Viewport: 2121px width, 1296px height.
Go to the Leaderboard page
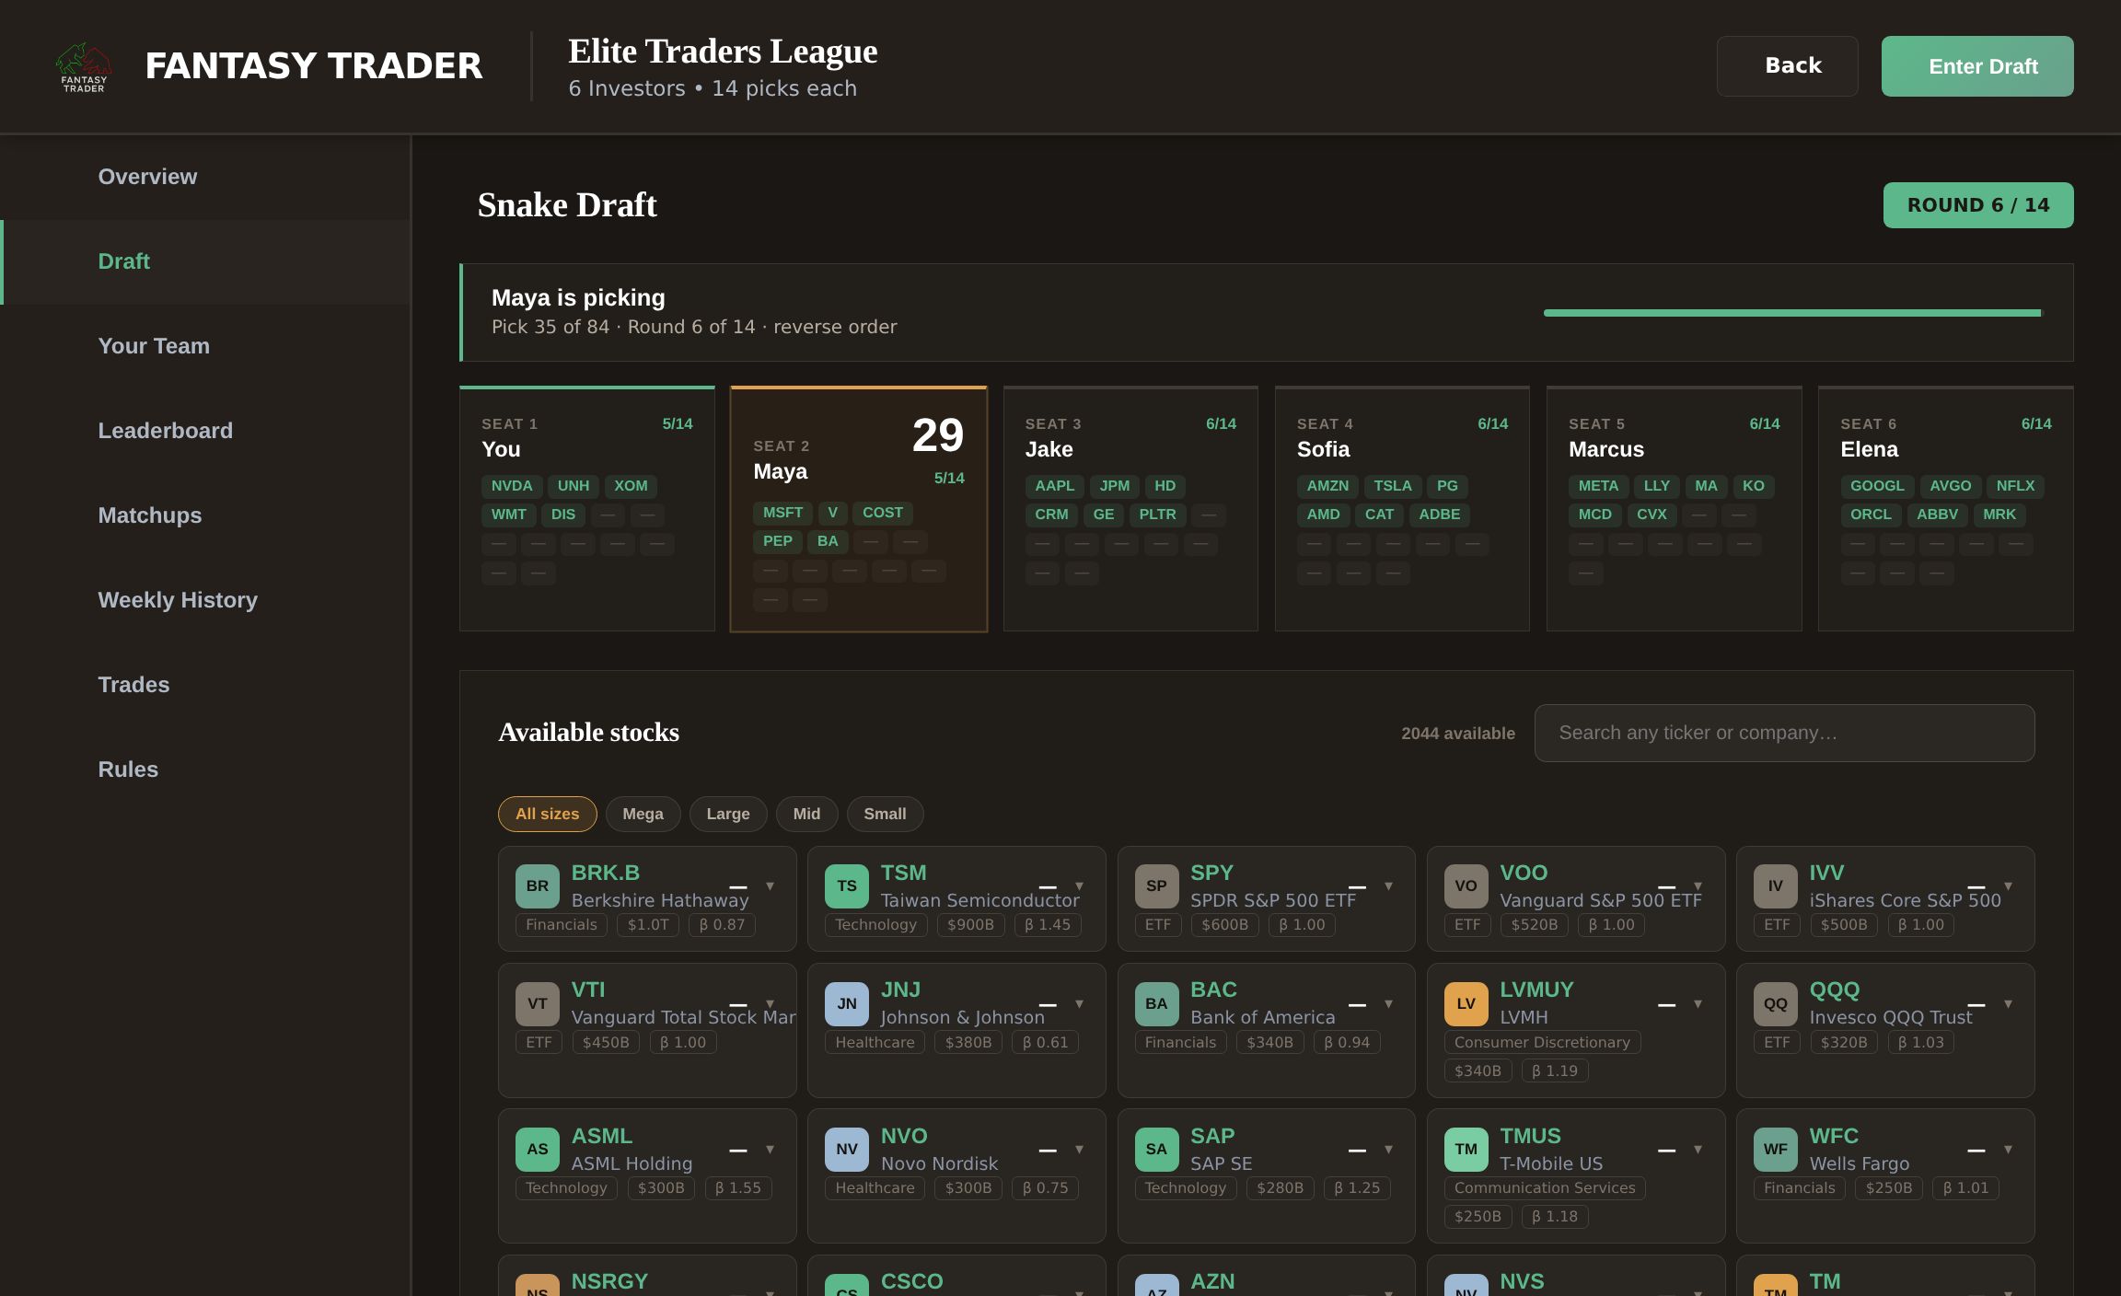(x=205, y=431)
